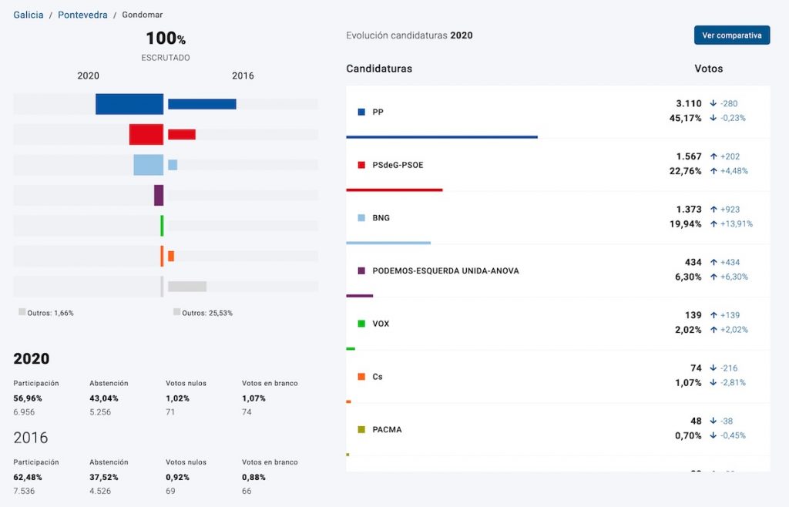Click the Outros 1,66% legend square
The height and width of the screenshot is (507, 789).
[22, 312]
